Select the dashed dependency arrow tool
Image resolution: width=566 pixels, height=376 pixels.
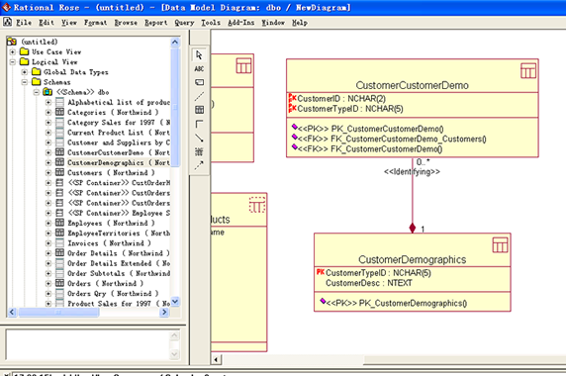199,165
